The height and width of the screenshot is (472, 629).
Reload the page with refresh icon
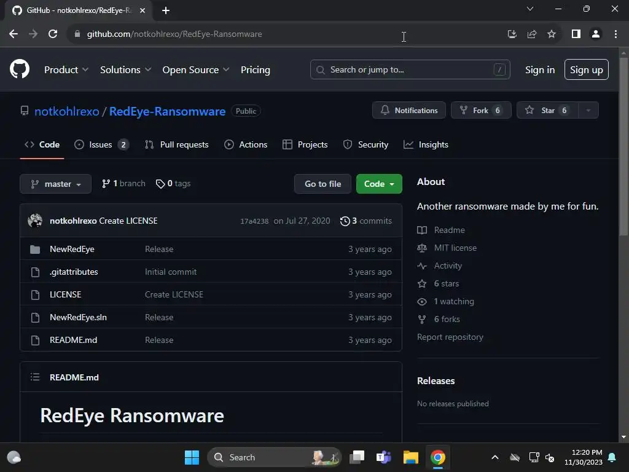pyautogui.click(x=53, y=34)
